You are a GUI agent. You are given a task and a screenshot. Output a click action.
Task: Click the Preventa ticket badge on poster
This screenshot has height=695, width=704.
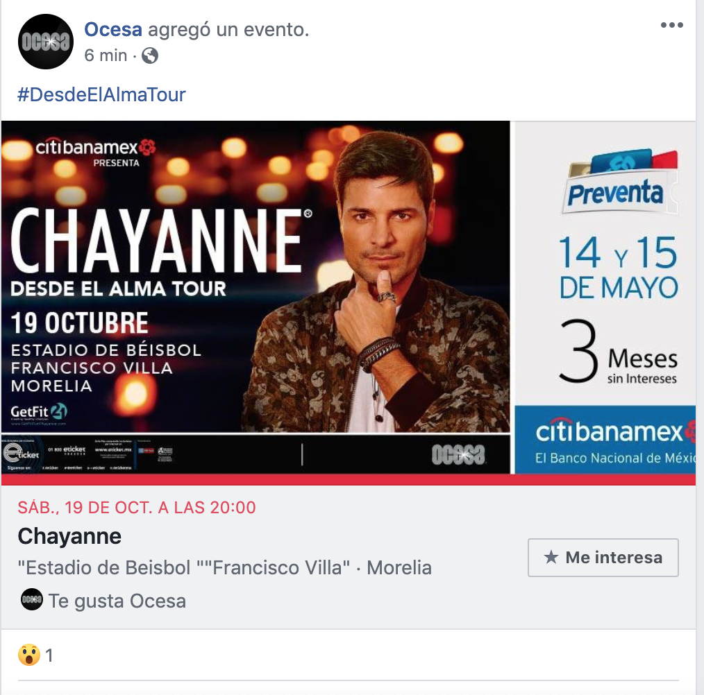[619, 182]
